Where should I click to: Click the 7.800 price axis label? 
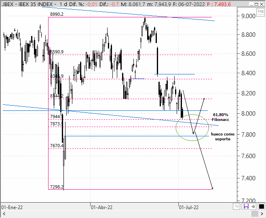pyautogui.click(x=248, y=135)
